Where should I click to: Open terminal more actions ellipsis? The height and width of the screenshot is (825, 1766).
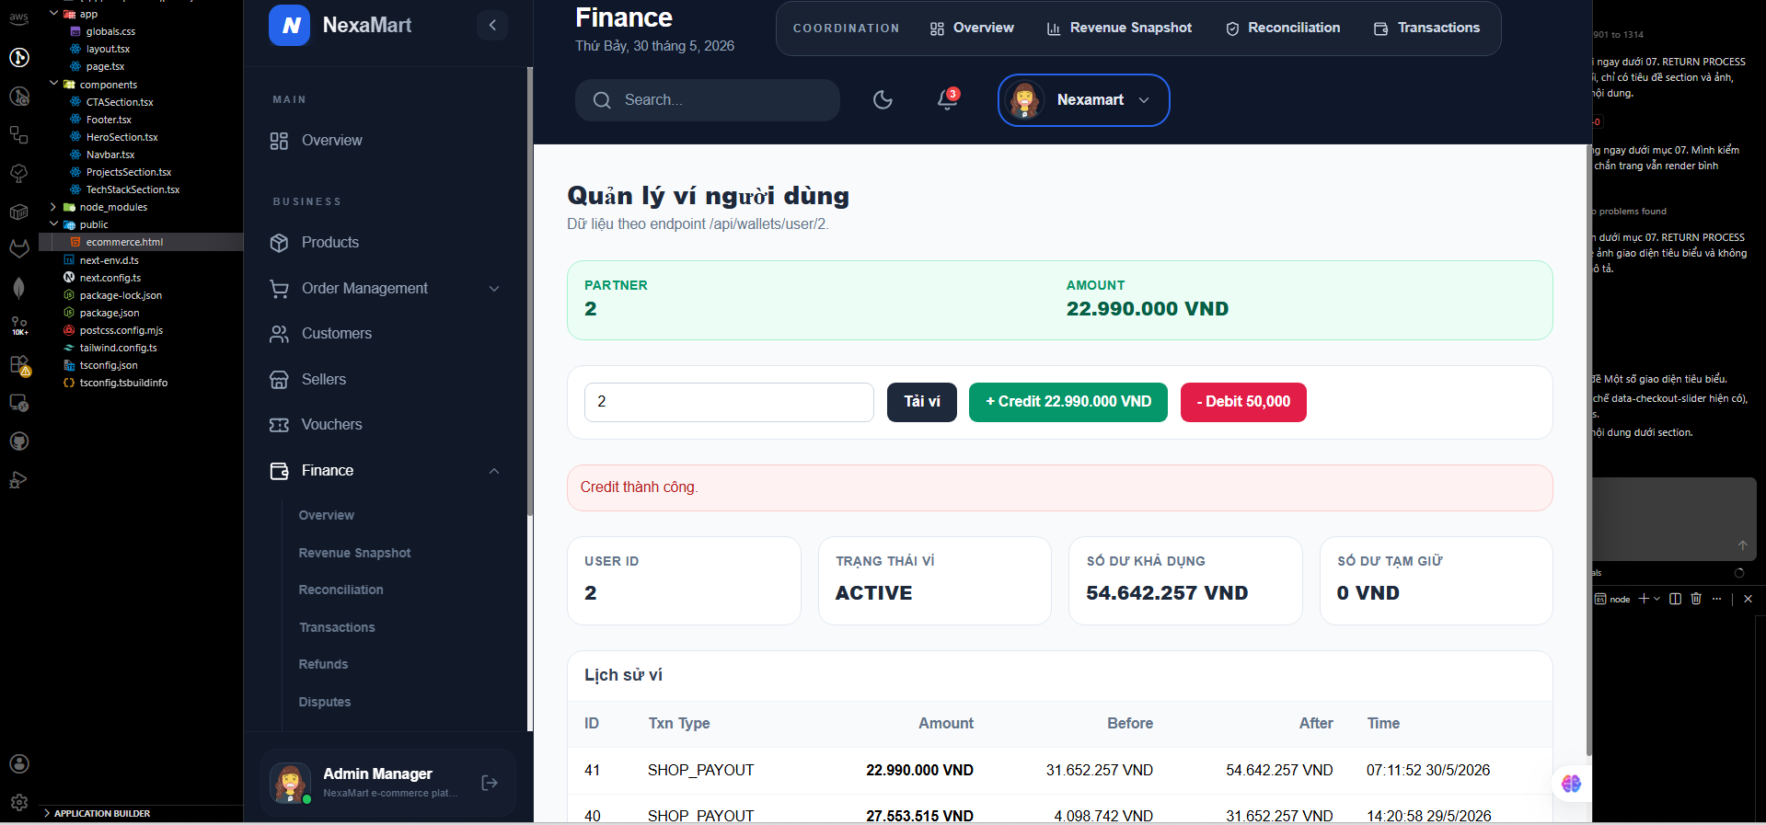[x=1717, y=599]
